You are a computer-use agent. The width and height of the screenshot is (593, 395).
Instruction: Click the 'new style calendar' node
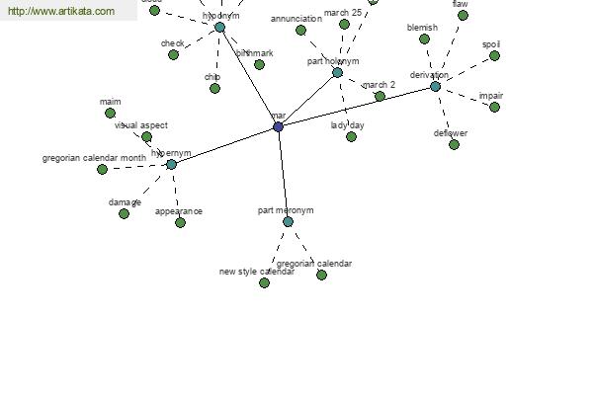[264, 282]
